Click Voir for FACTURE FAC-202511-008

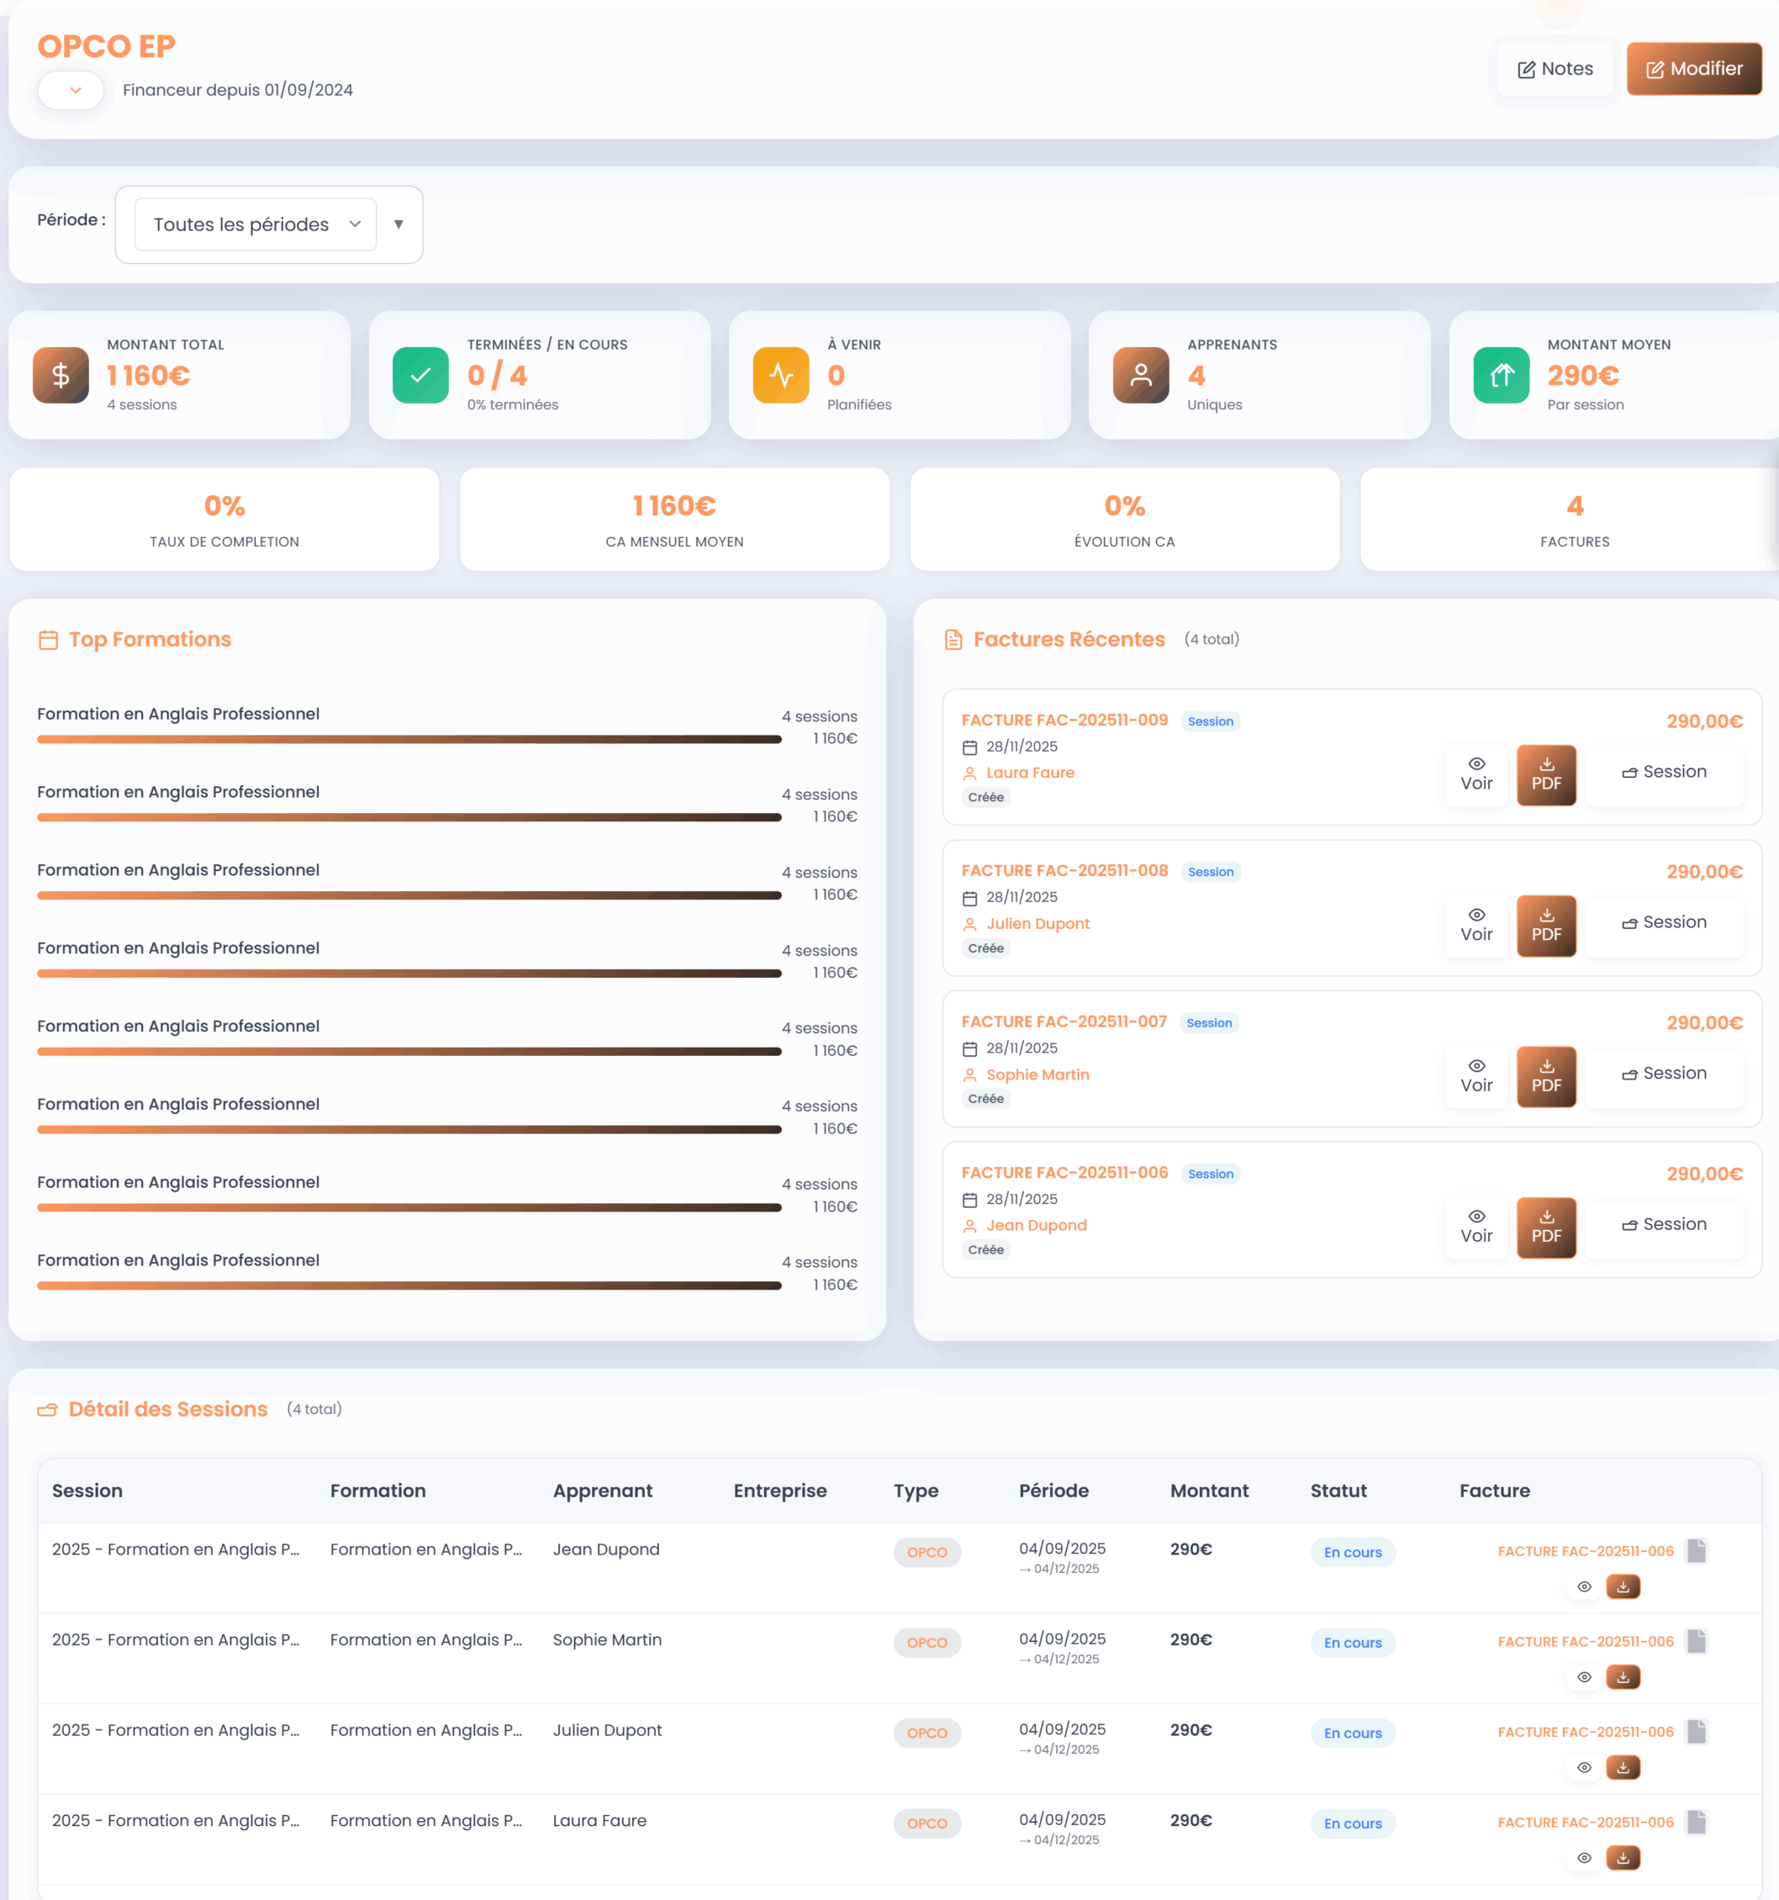(1476, 925)
